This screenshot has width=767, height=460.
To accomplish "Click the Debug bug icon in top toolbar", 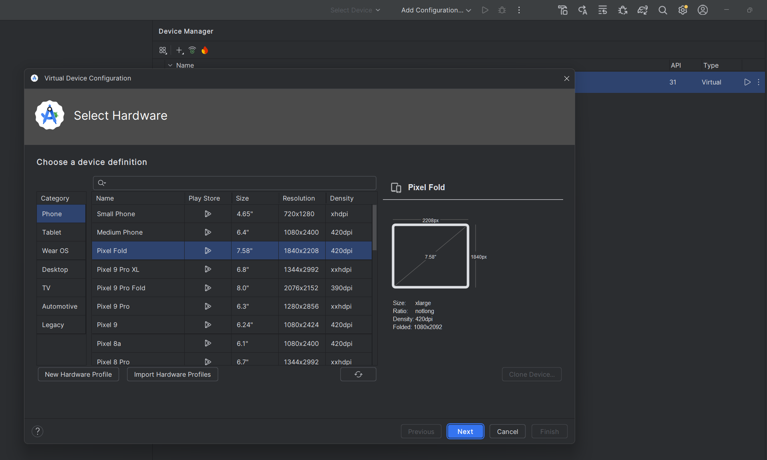I will click(502, 10).
